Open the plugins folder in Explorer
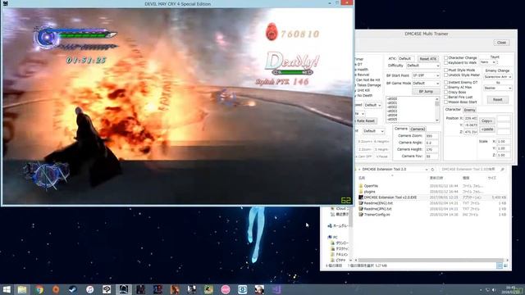The height and width of the screenshot is (295, 525). tap(369, 192)
